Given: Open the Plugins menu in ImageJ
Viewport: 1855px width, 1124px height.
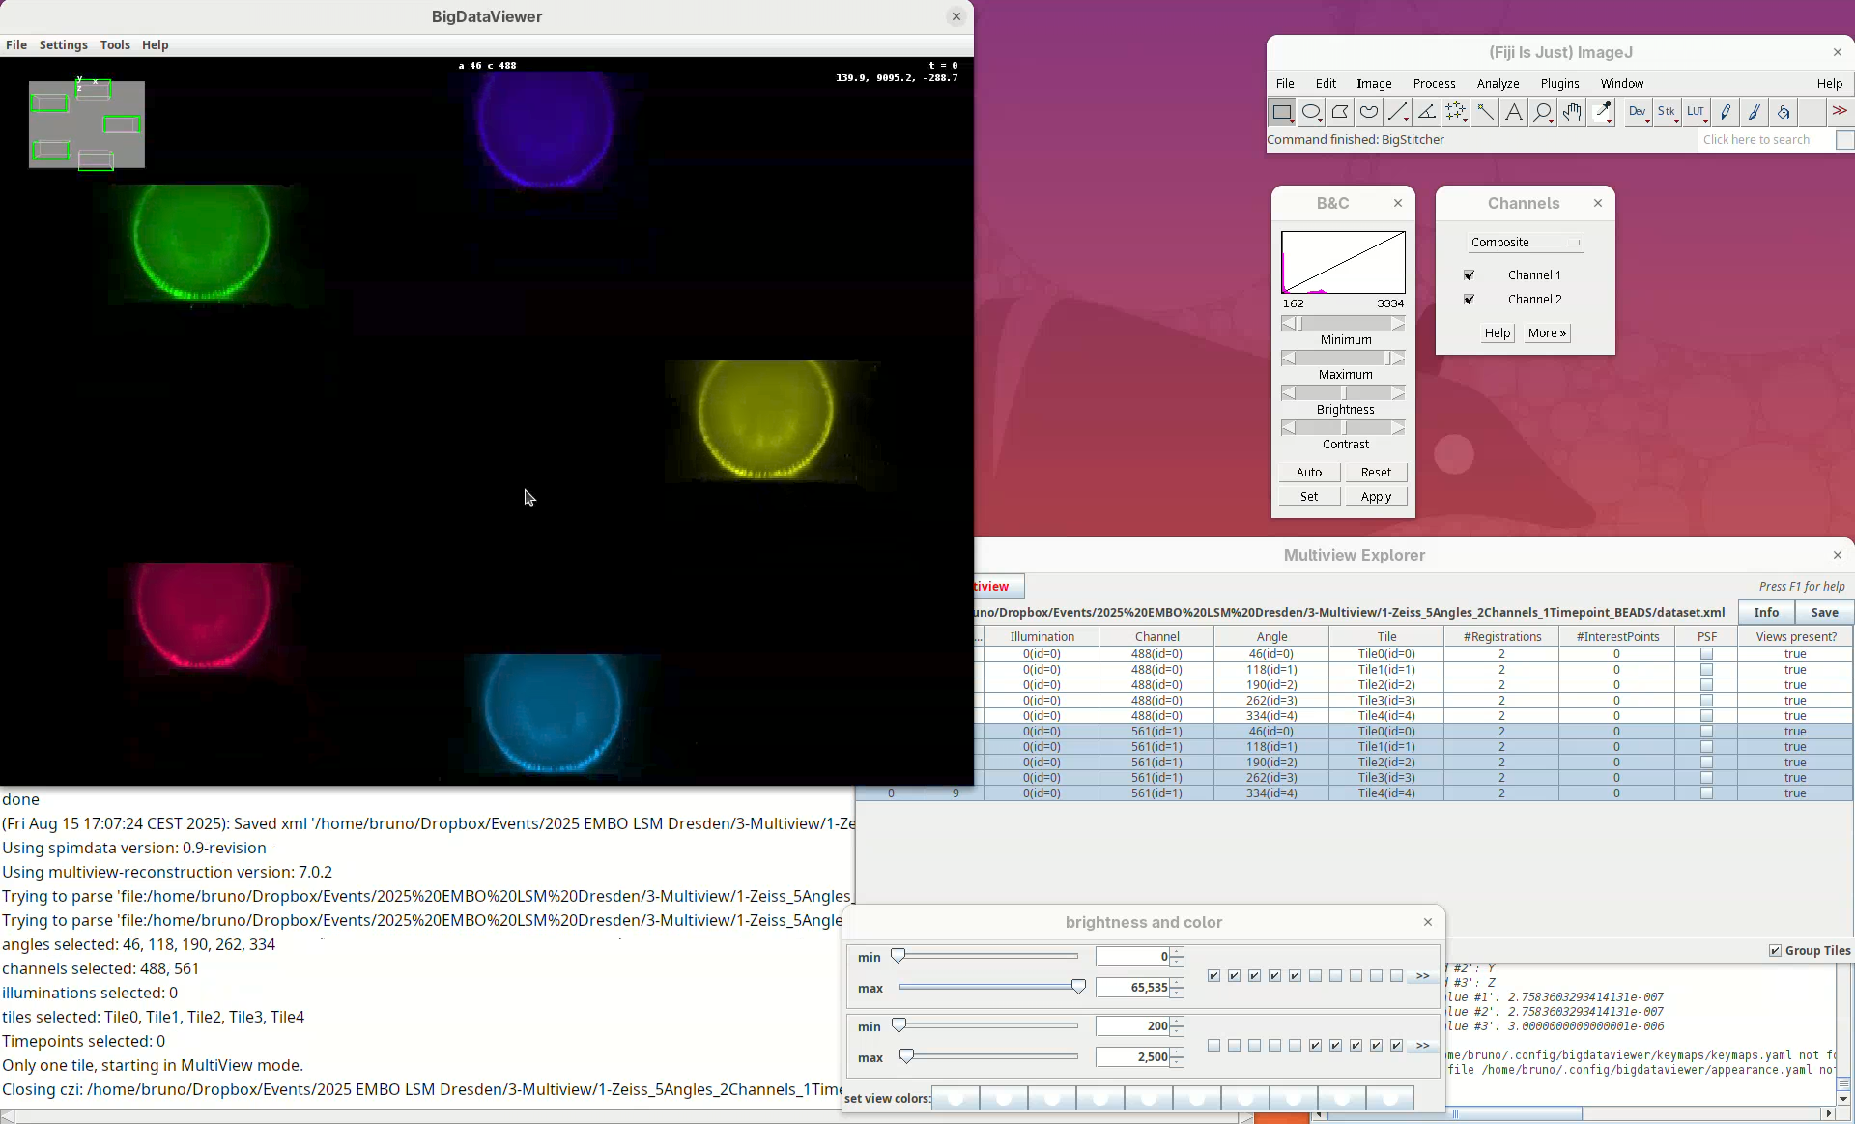Looking at the screenshot, I should click(1559, 84).
